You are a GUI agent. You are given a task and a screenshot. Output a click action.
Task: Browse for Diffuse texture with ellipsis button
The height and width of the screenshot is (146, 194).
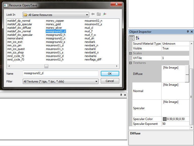point(187,75)
